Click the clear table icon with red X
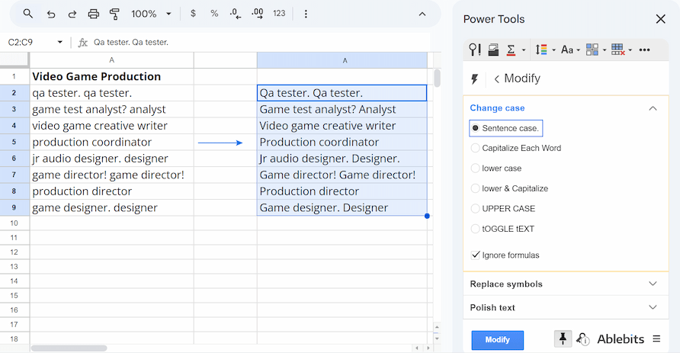Screen dimensions: 680x353 (x=618, y=50)
